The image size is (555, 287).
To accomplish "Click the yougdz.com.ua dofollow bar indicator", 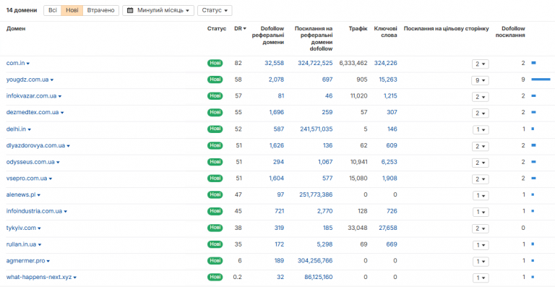I will (x=541, y=80).
